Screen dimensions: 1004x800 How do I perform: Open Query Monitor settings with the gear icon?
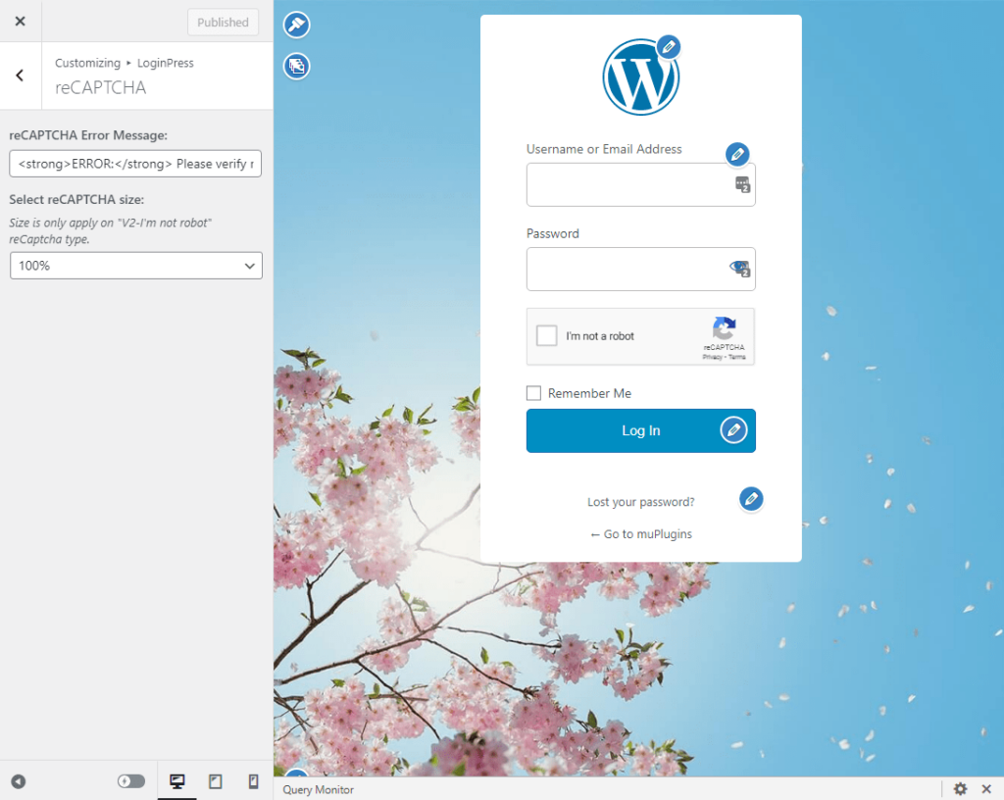click(960, 789)
